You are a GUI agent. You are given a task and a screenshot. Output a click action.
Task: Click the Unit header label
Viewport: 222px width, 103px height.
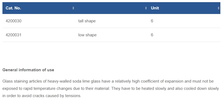(155, 8)
